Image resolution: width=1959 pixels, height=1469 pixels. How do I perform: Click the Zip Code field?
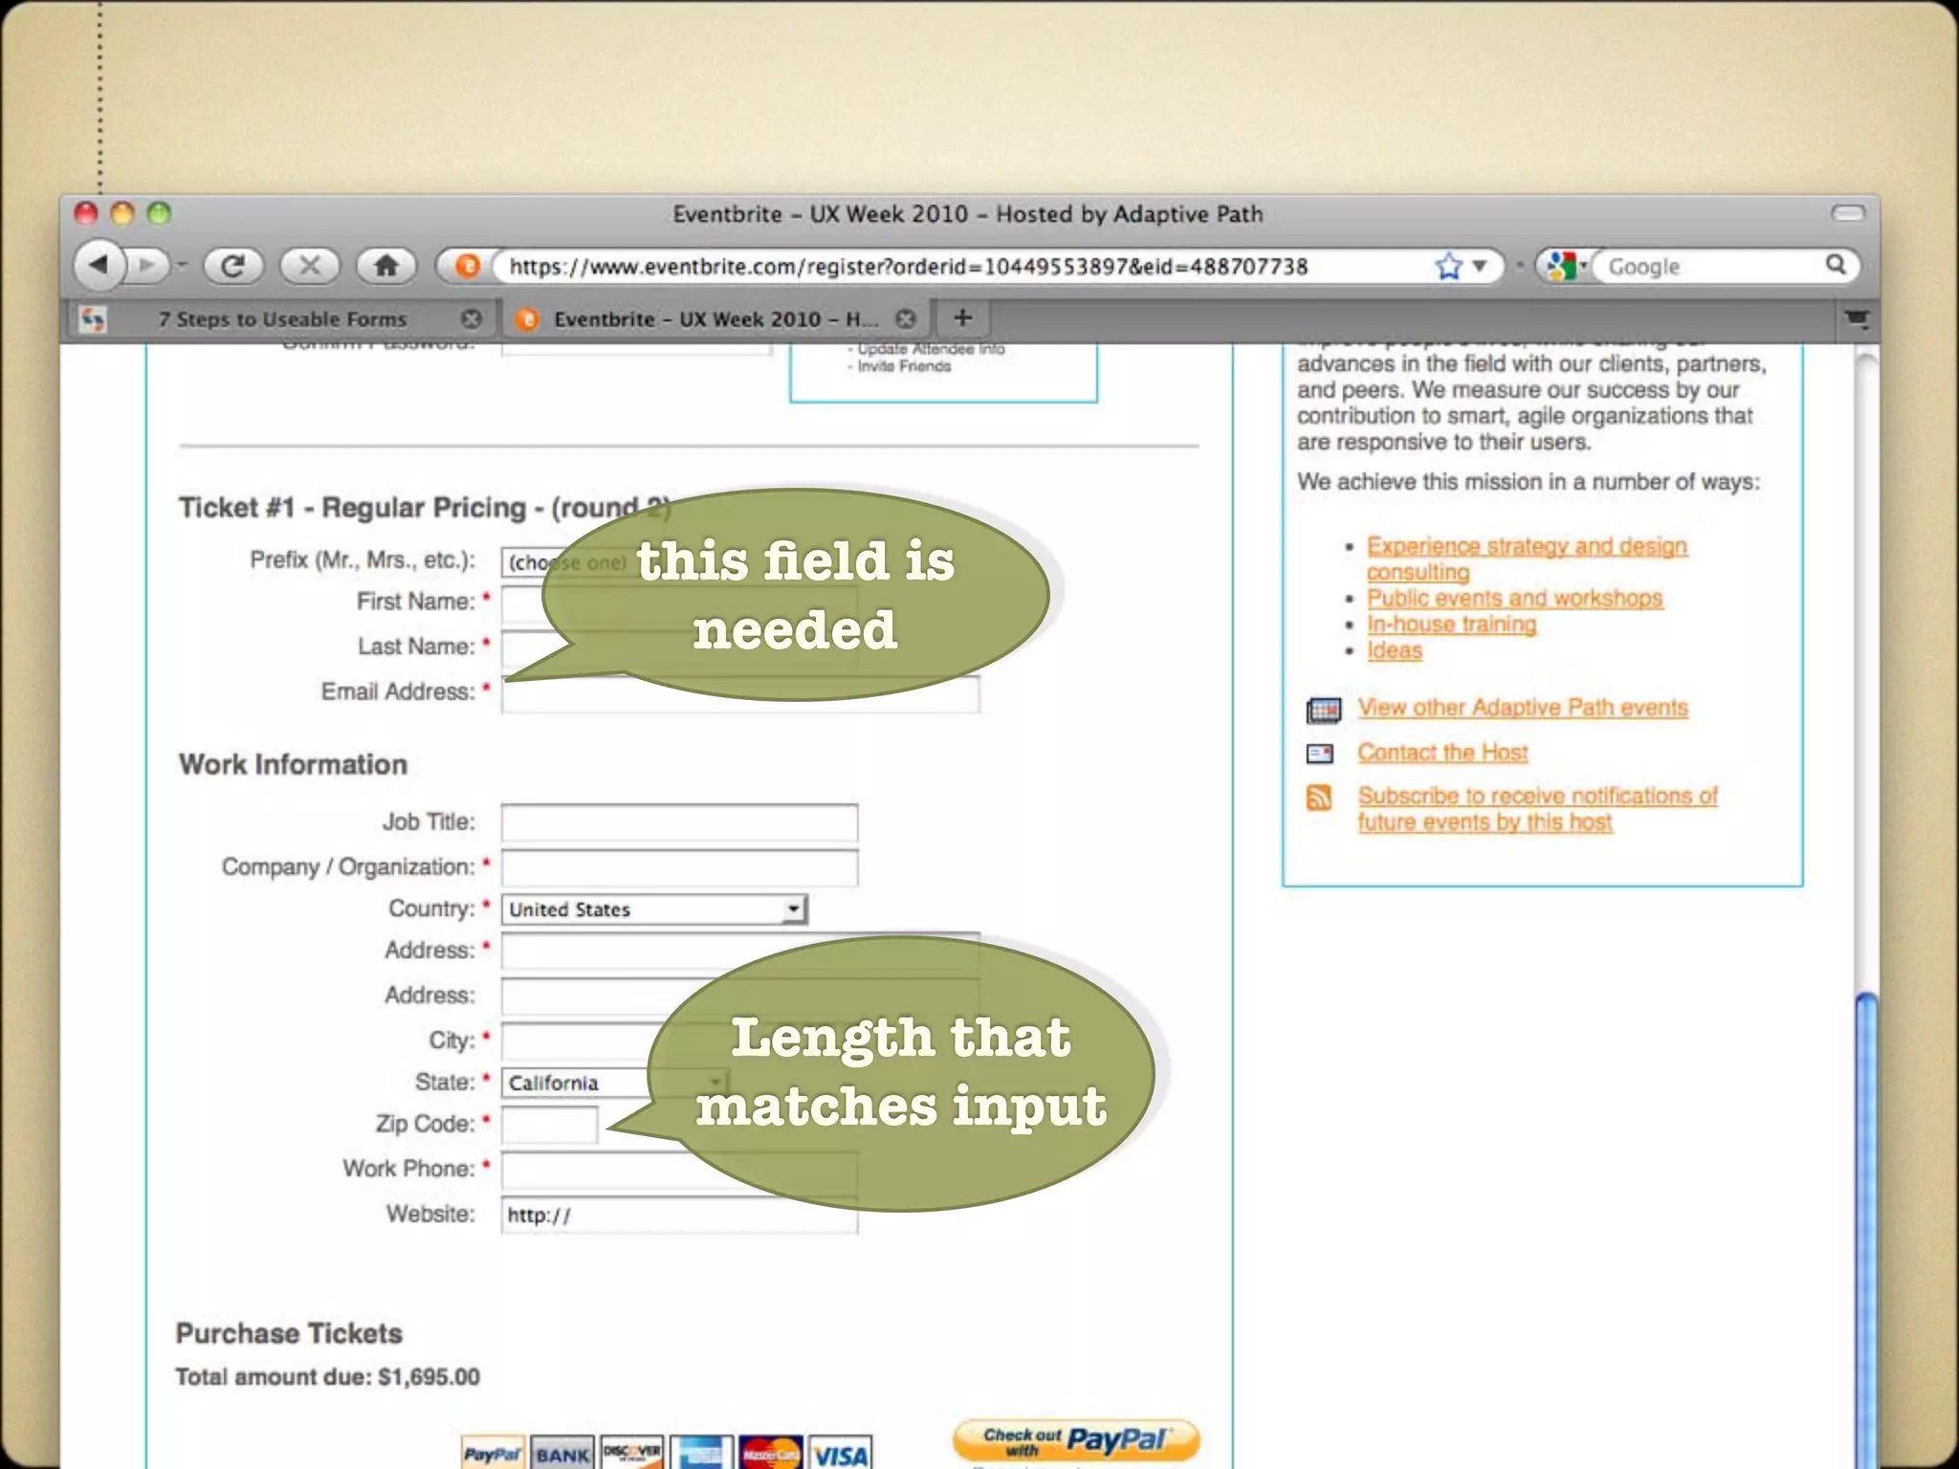(549, 1125)
